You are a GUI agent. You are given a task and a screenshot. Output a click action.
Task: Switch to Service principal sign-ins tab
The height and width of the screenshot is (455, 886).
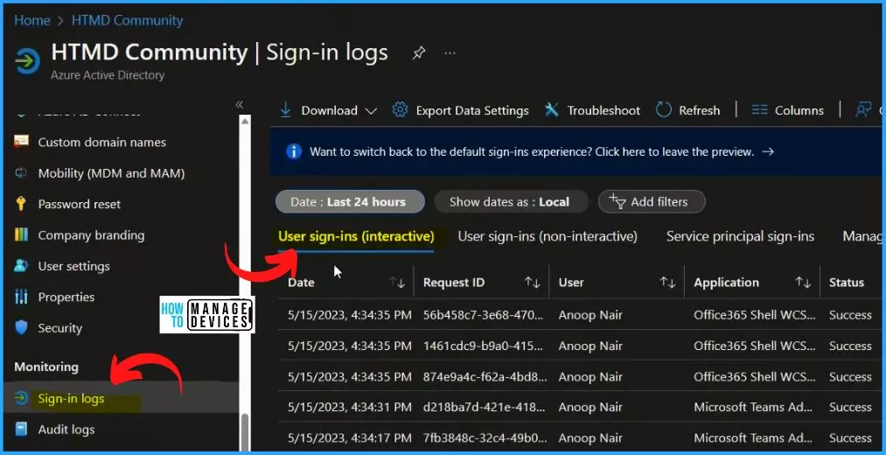pyautogui.click(x=740, y=236)
